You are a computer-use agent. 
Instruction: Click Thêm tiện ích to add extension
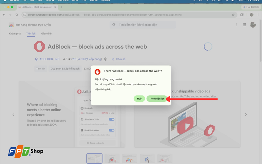[157, 99]
